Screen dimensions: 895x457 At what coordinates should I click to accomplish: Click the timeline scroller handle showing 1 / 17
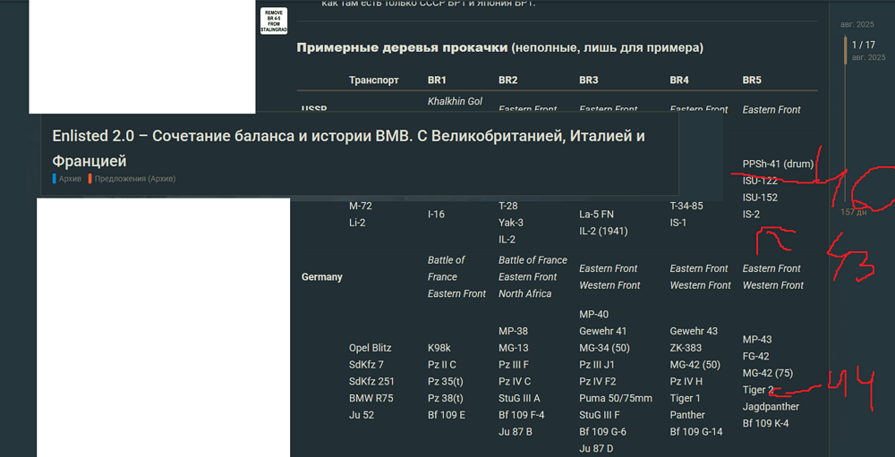pyautogui.click(x=846, y=50)
